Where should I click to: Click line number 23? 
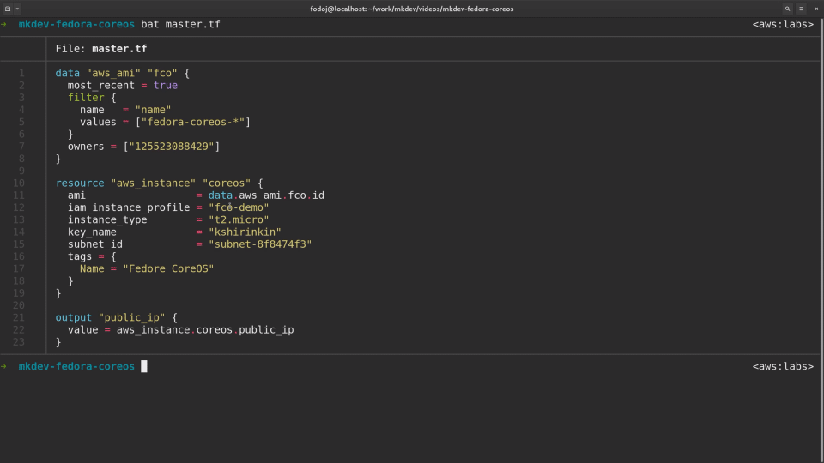(18, 342)
